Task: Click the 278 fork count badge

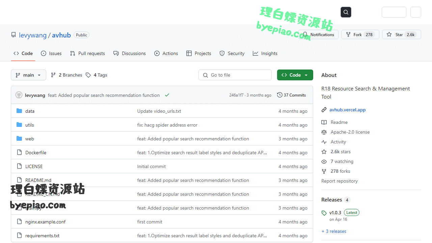Action: 369,34
